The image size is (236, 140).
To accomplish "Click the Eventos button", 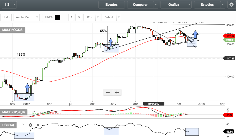I will click(111, 5).
